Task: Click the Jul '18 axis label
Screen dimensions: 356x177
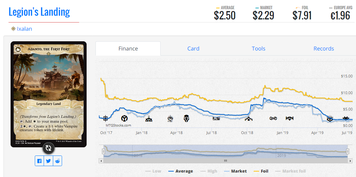Action: (212, 132)
